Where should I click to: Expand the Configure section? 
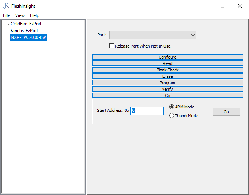[x=168, y=57]
